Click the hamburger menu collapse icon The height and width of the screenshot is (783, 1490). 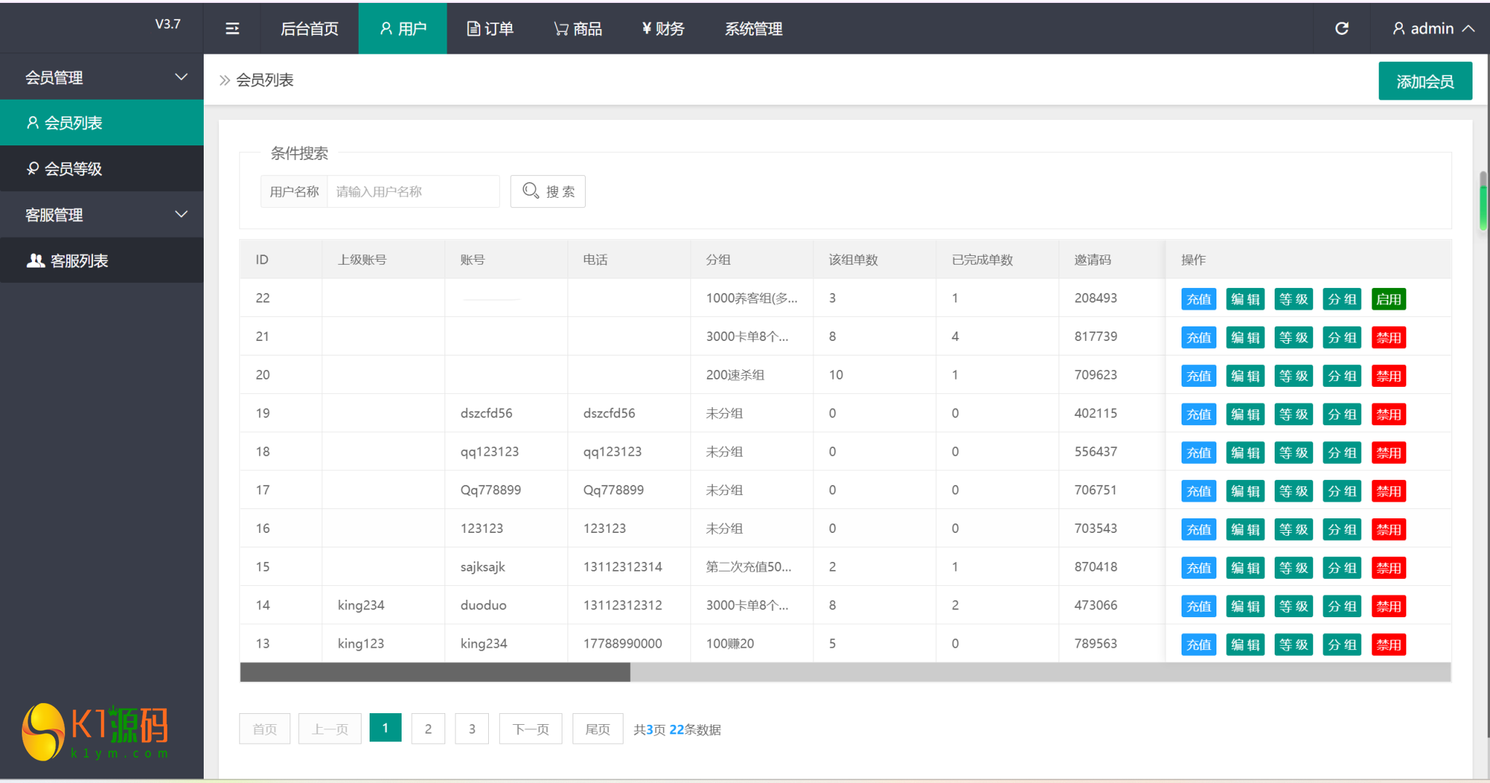click(232, 29)
